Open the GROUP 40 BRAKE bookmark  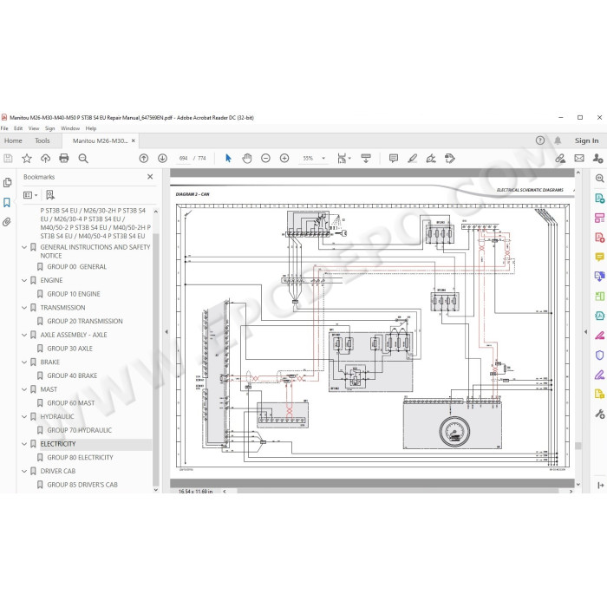[72, 375]
